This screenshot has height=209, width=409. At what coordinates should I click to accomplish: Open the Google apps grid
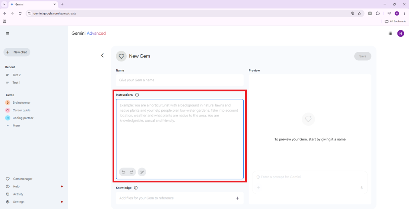click(x=391, y=34)
